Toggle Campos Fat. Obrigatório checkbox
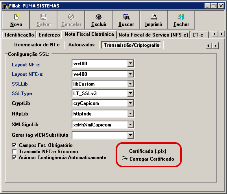Image resolution: width=227 pixels, height=194 pixels. click(14, 145)
